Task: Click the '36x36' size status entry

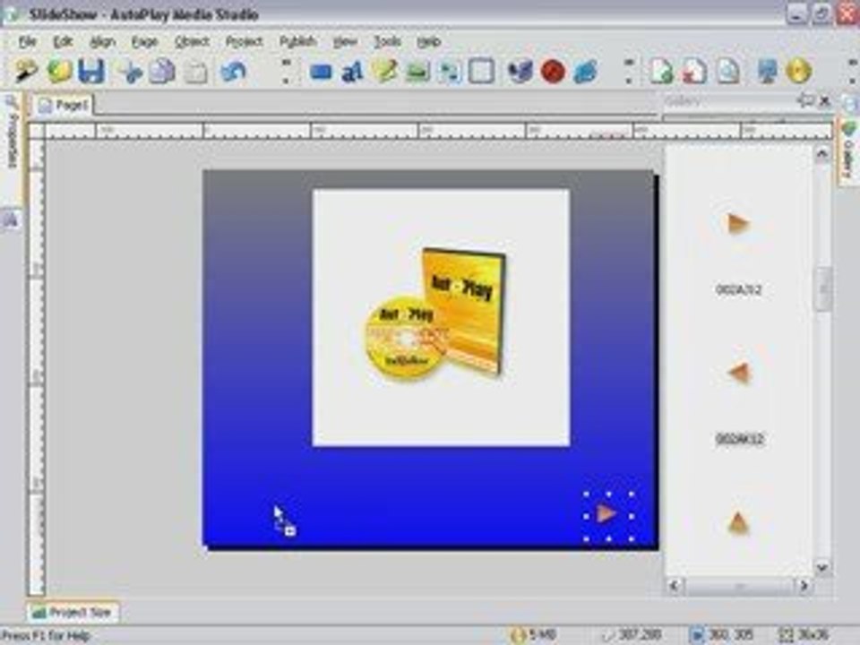Action: coord(804,636)
